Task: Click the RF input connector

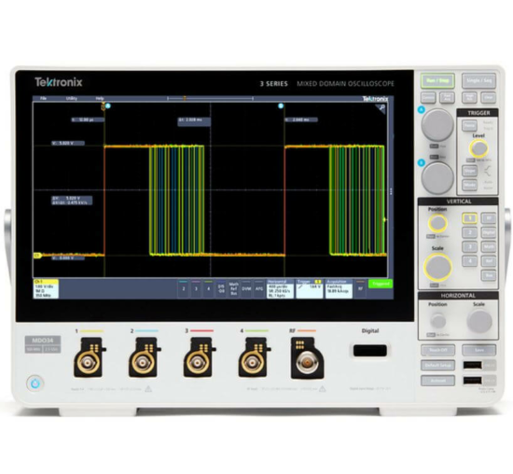Action: [x=308, y=363]
